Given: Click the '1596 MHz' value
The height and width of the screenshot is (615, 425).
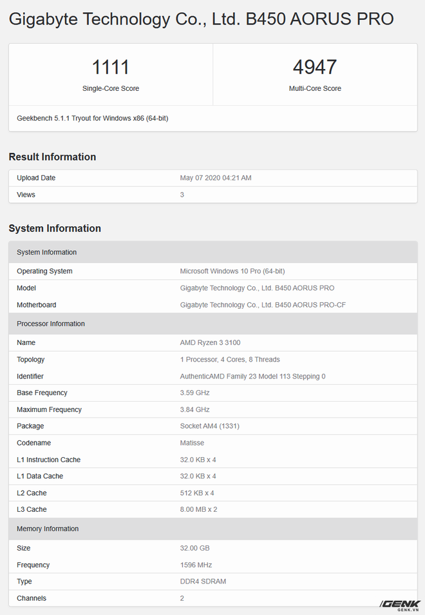Looking at the screenshot, I should [x=196, y=565].
